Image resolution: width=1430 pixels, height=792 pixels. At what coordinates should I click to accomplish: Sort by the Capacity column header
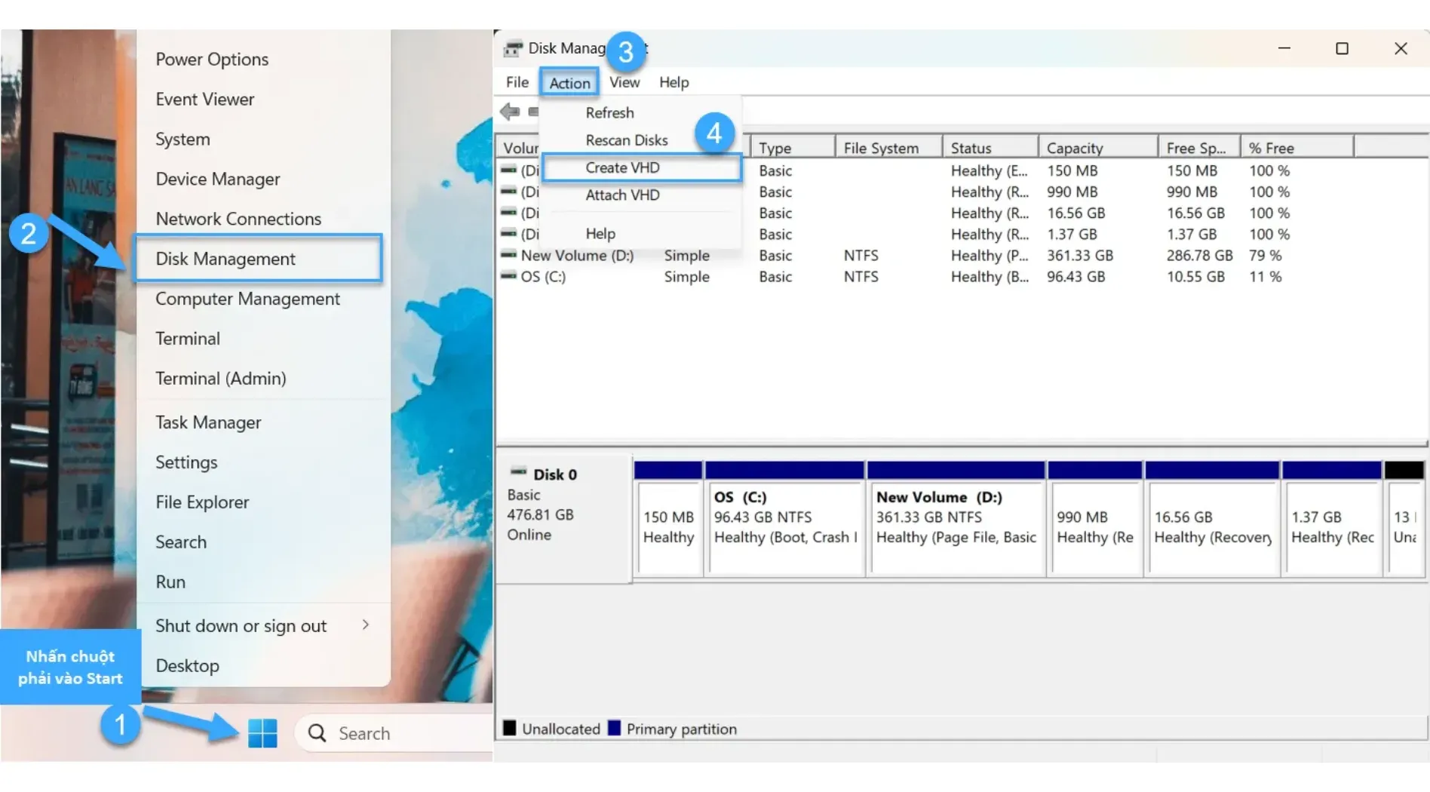[1098, 147]
